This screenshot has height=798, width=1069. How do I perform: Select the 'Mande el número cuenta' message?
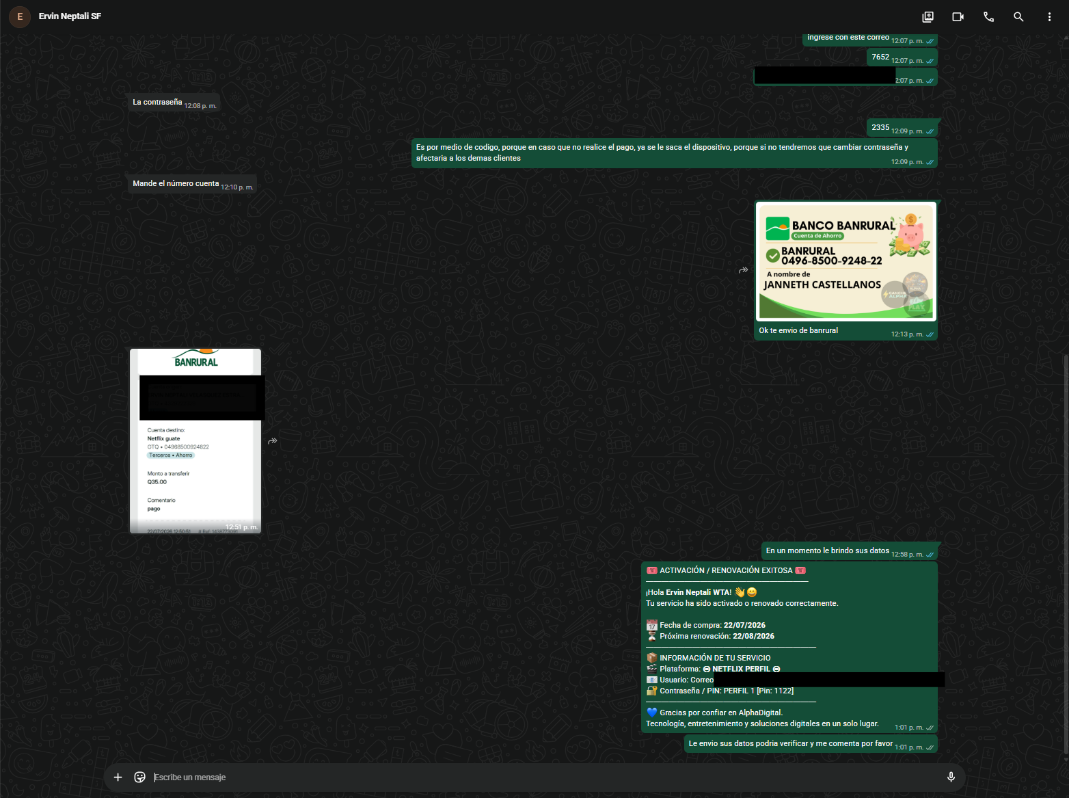pyautogui.click(x=193, y=184)
